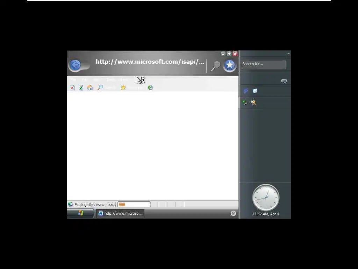Open favorites with the blue star button
The height and width of the screenshot is (269, 358).
[x=229, y=65]
